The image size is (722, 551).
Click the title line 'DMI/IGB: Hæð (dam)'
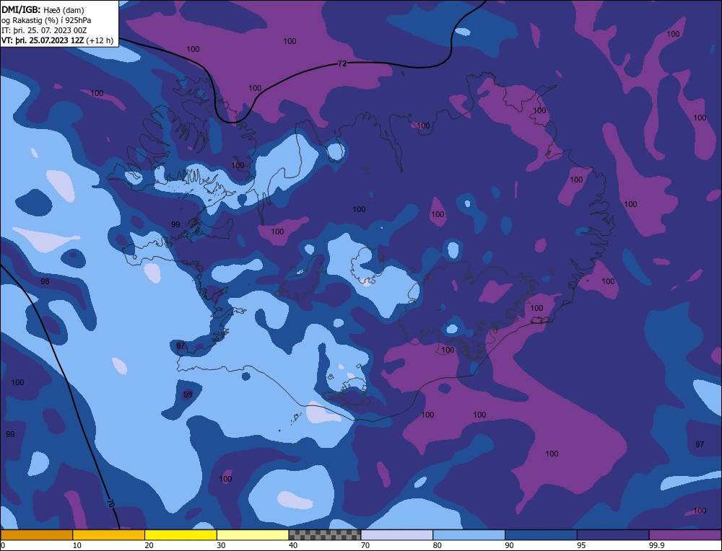[43, 9]
